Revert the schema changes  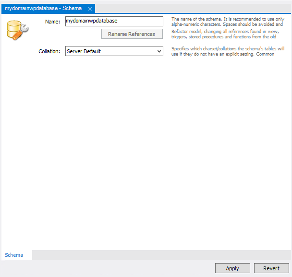pyautogui.click(x=271, y=268)
